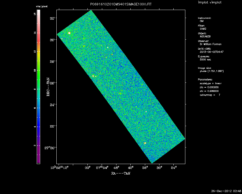The height and width of the screenshot is (194, 242).
Task: Select observer name 'Dr William Forman'
Action: (x=210, y=44)
